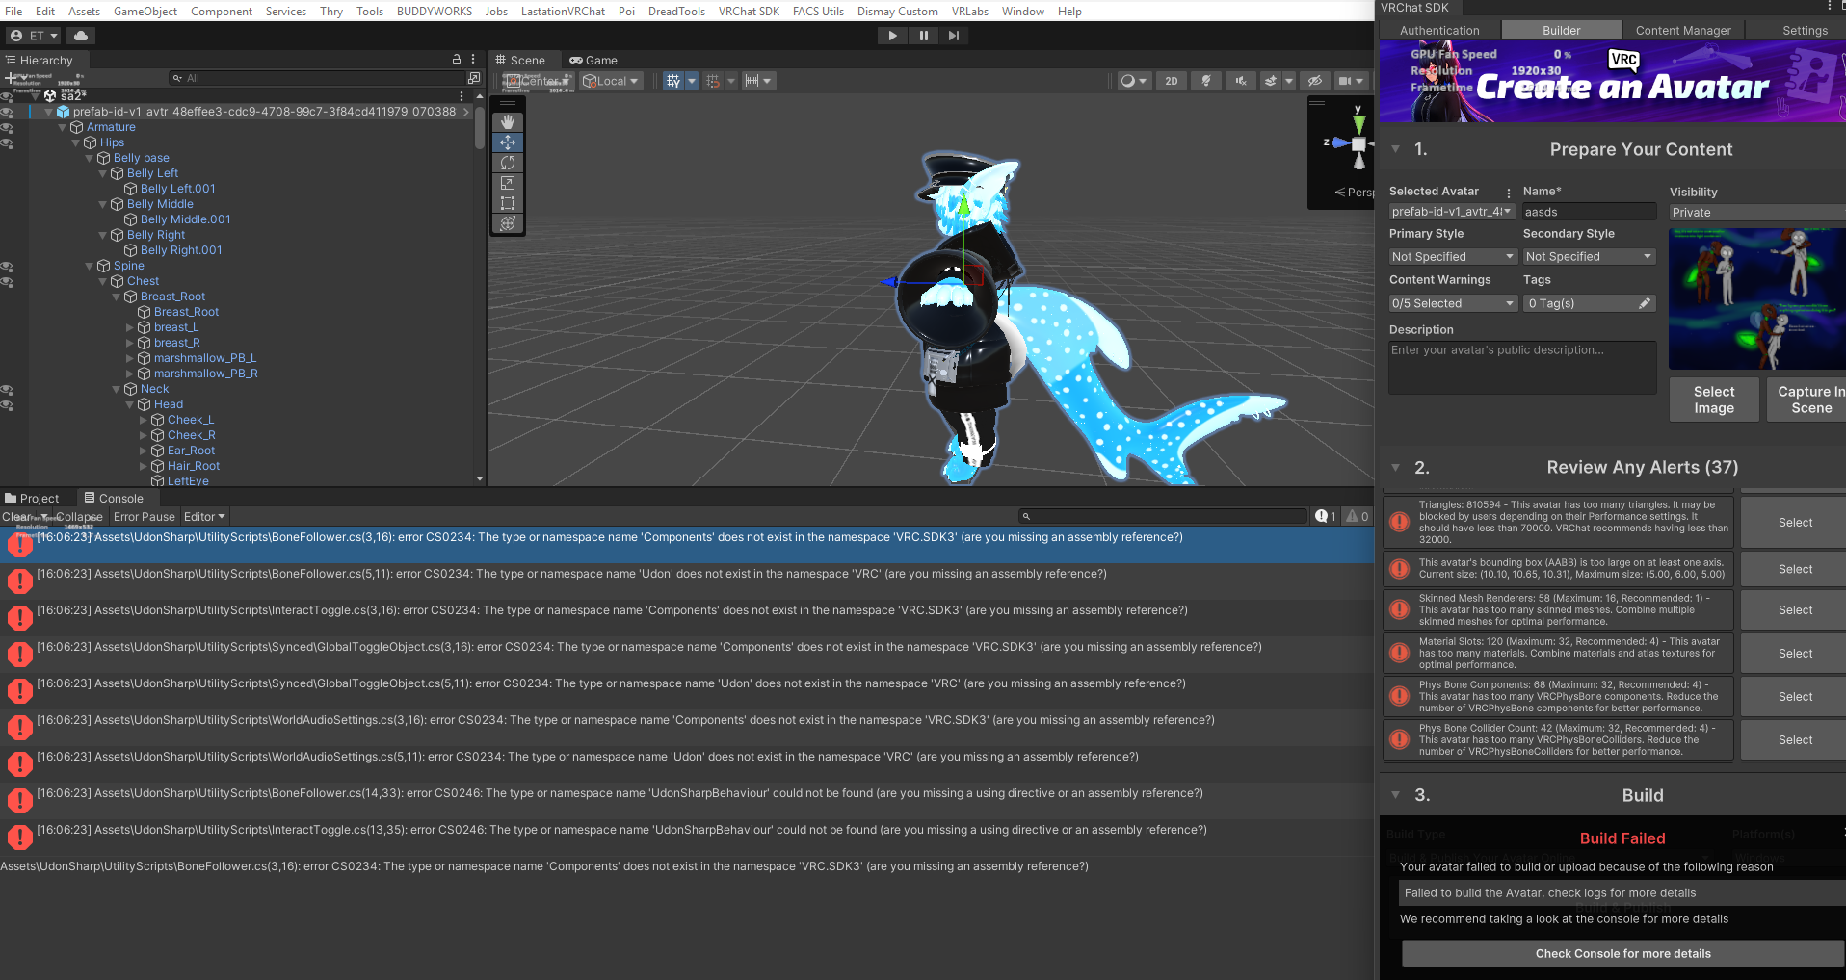Image resolution: width=1846 pixels, height=980 pixels.
Task: Select the Transform tool in Scene
Action: (508, 223)
